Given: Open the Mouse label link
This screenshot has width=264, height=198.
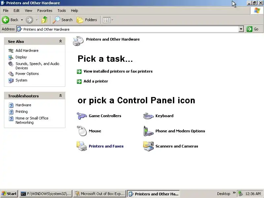Looking at the screenshot, I should 95,131.
